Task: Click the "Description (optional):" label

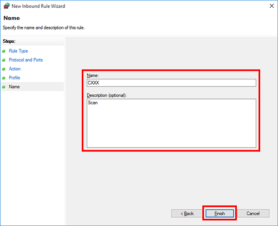Action: [107, 96]
